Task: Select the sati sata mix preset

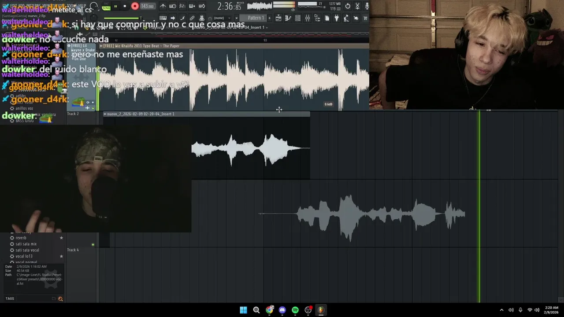Action: (x=26, y=244)
